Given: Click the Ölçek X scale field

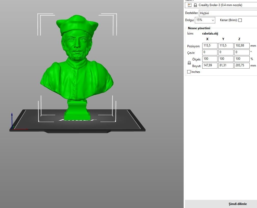Looking at the screenshot, I should [210, 59].
